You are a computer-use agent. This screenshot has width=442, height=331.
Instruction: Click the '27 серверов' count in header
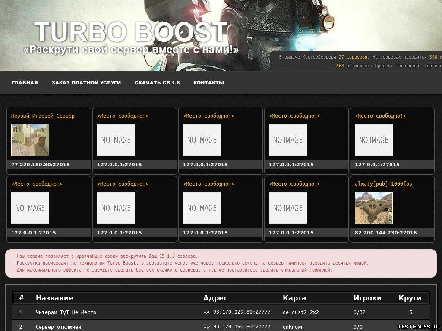pos(354,57)
